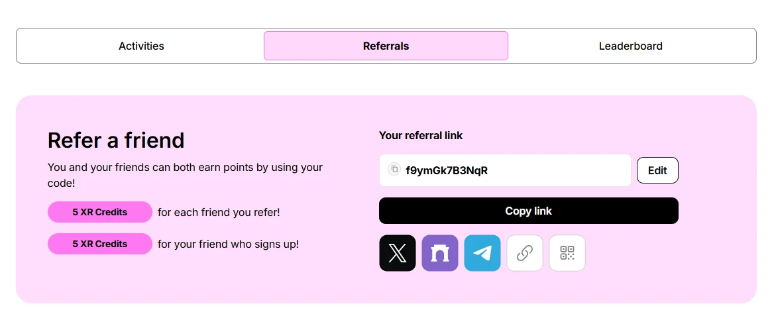774x316 pixels.
Task: Click the "for each friend you refer!" text
Action: pyautogui.click(x=219, y=213)
